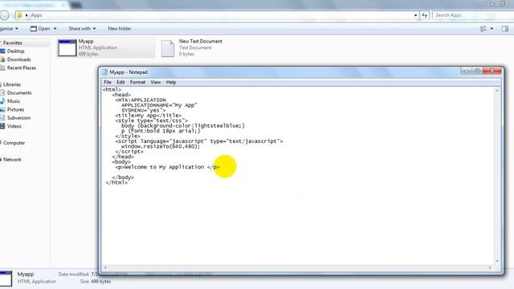This screenshot has width=514, height=289.
Task: Click the Desktop icon in Favorites
Action: [2, 51]
